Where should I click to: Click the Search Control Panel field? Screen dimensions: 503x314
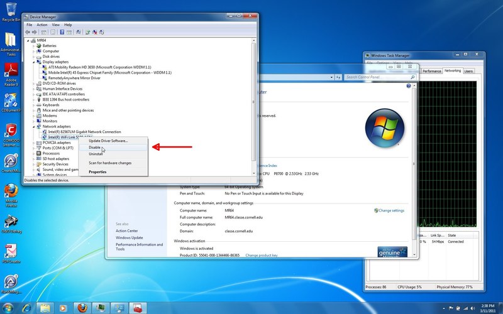(x=380, y=77)
